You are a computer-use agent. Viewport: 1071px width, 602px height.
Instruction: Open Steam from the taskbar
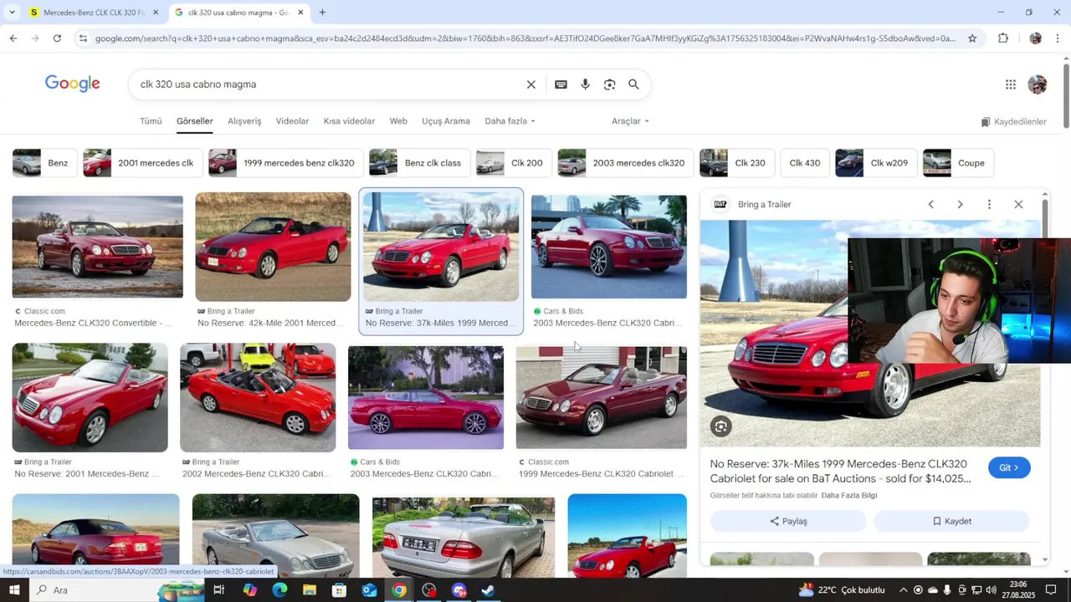tap(488, 590)
